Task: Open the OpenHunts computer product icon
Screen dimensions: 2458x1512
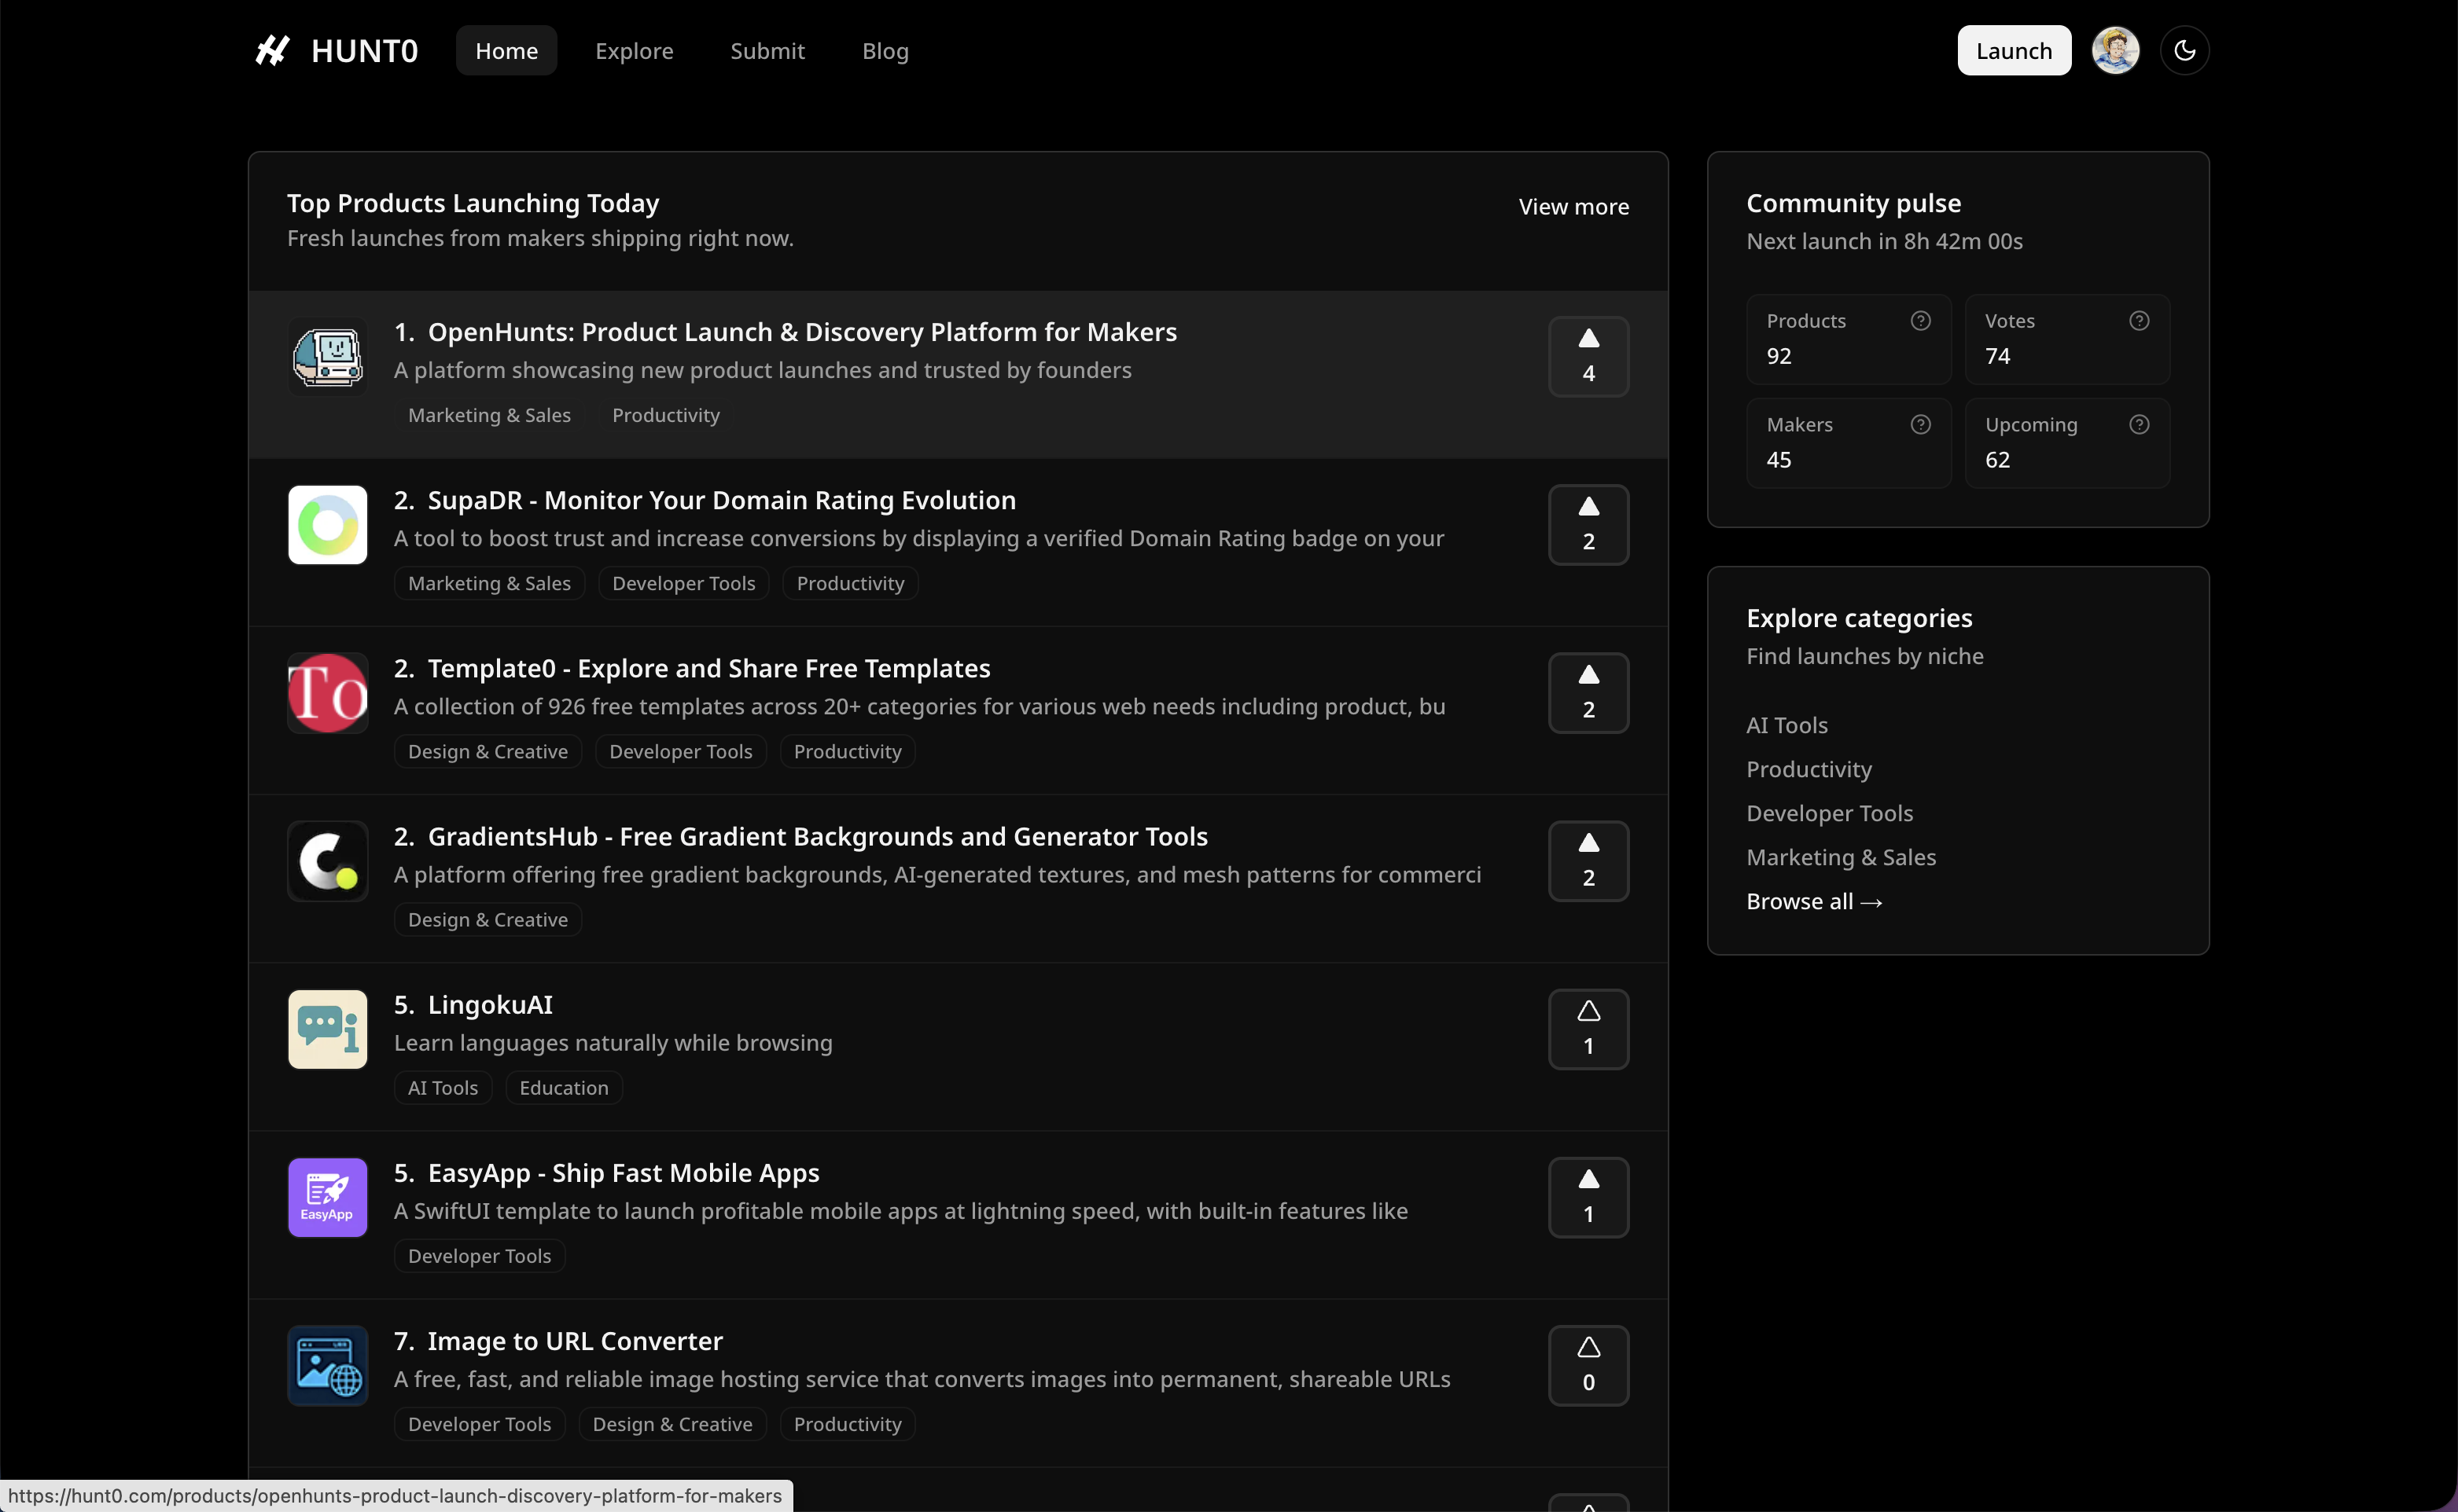Action: click(x=328, y=357)
